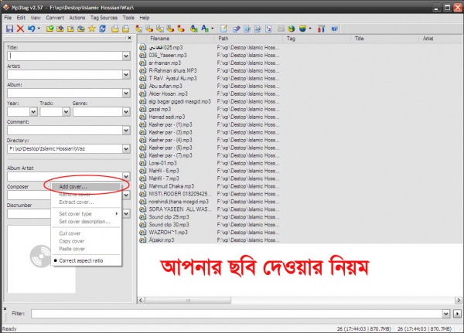Undo the last change with the blue arrow
Image resolution: width=464 pixels, height=333 pixels.
[31, 29]
